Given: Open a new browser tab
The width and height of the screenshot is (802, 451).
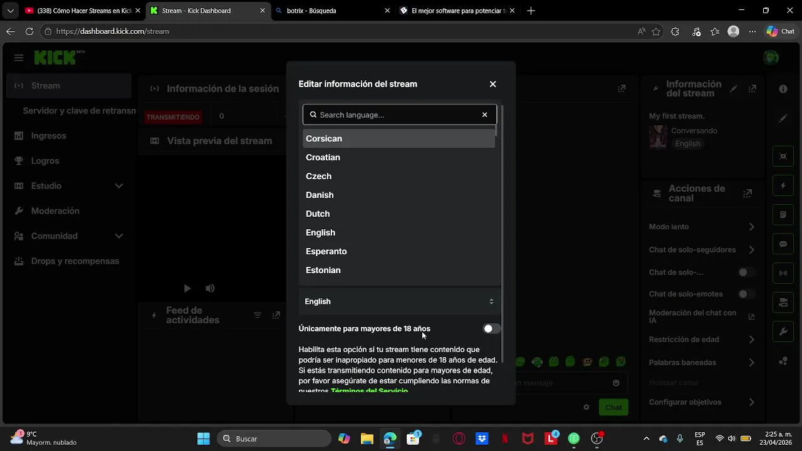Looking at the screenshot, I should pyautogui.click(x=531, y=11).
